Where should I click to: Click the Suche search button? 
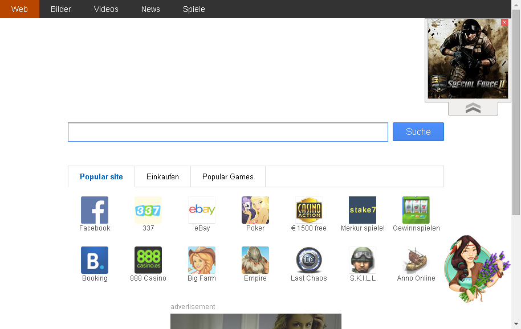418,131
